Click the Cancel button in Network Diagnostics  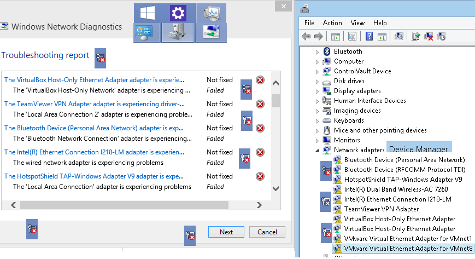pyautogui.click(x=267, y=232)
